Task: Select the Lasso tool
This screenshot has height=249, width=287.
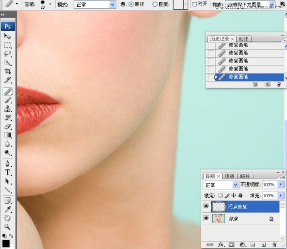Action: coord(7,54)
